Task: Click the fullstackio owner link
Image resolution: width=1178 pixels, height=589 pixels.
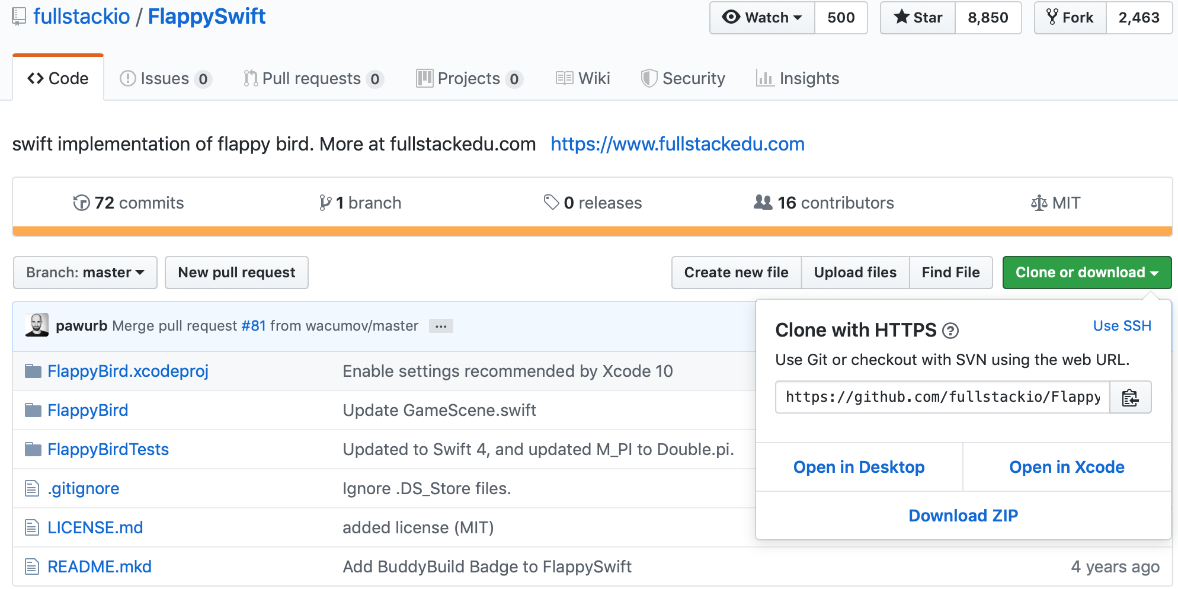Action: point(81,17)
